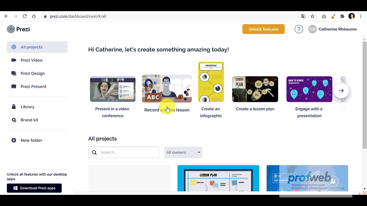This screenshot has height=206, width=367.
Task: Click the translate page icon
Action: pyautogui.click(x=303, y=16)
